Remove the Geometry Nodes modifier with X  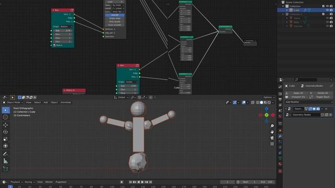[x=326, y=109]
